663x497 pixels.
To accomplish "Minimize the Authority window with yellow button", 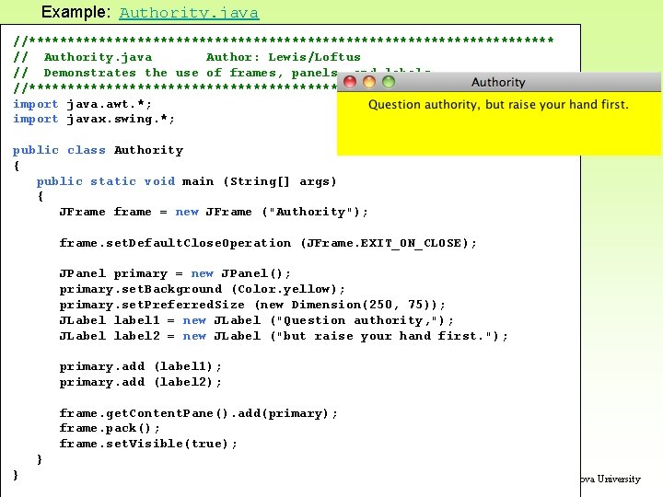I will 369,82.
